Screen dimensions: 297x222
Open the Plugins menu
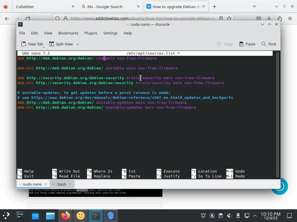click(91, 33)
